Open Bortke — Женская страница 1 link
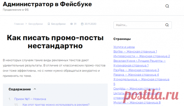184x106 pixels. [x=135, y=52]
